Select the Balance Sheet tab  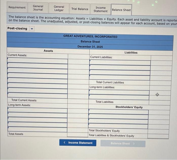(x=121, y=10)
